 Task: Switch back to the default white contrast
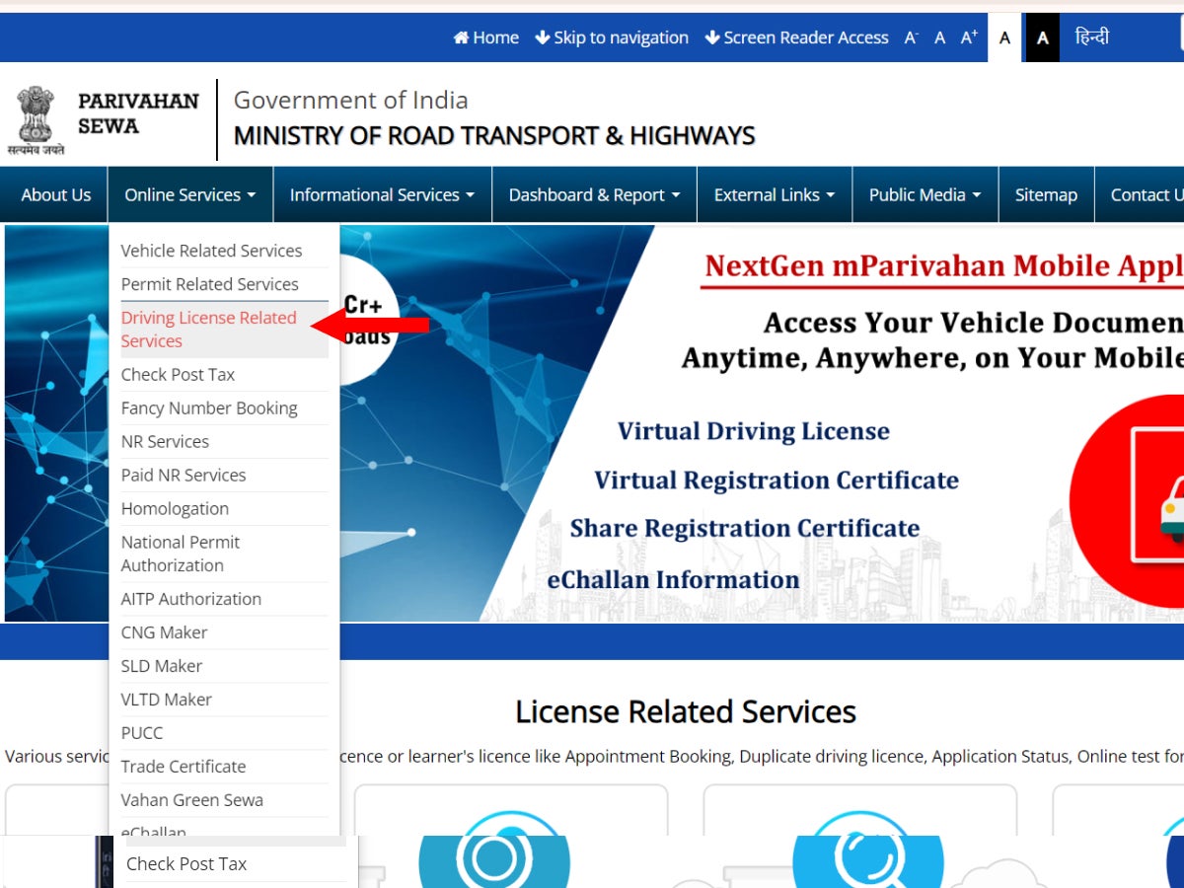[x=1004, y=37]
